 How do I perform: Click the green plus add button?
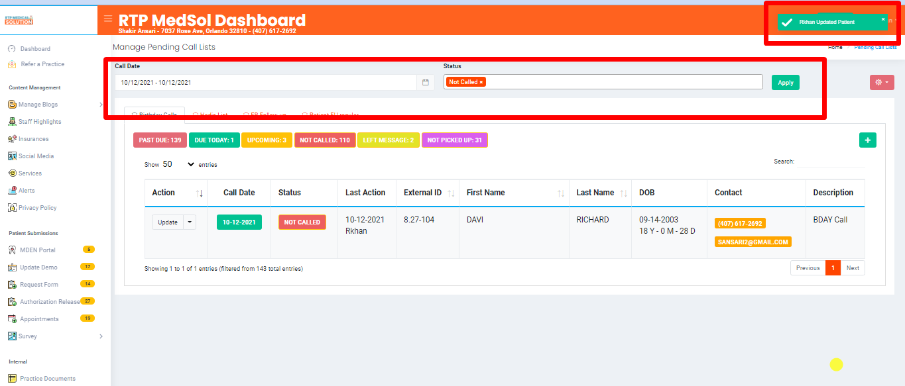868,140
